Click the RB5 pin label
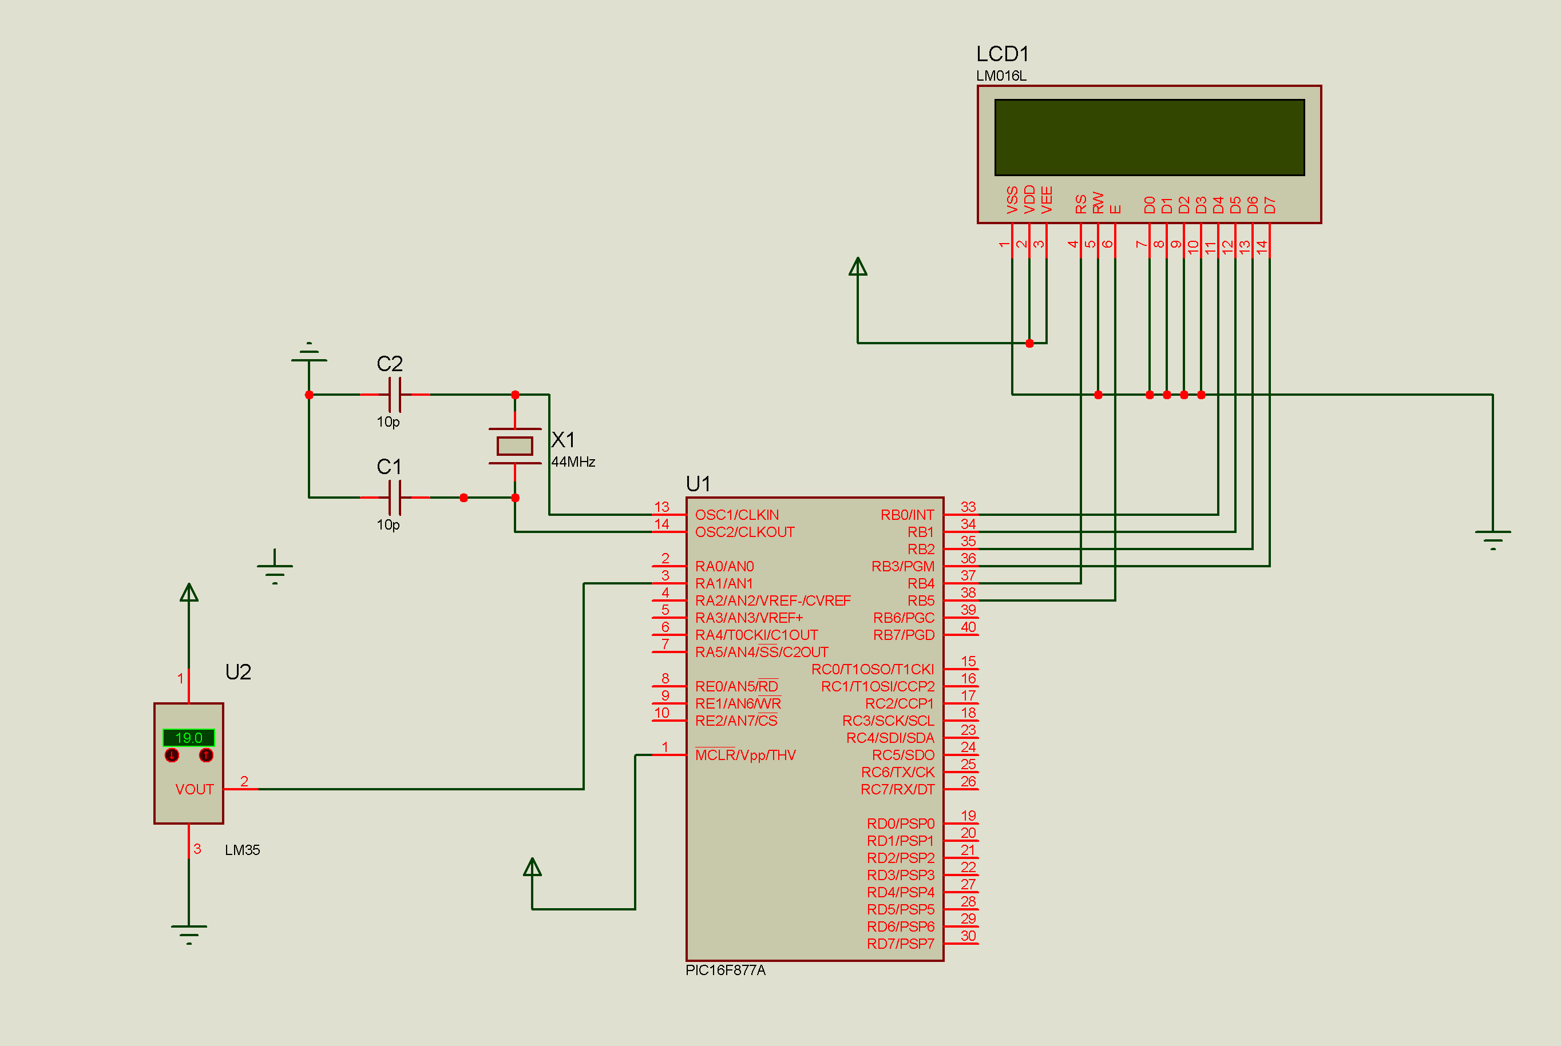1561x1046 pixels. click(921, 601)
